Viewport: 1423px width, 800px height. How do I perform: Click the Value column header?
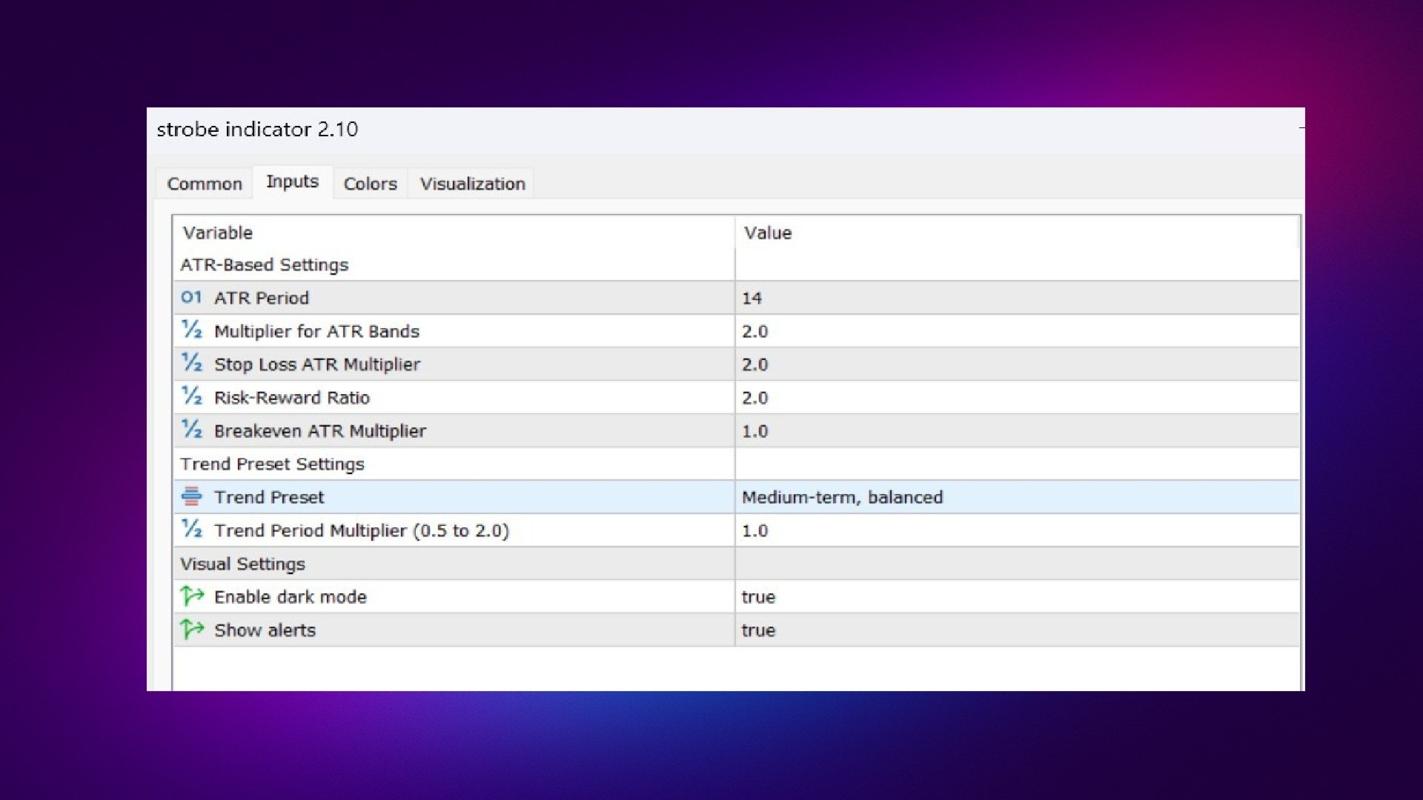1017,233
